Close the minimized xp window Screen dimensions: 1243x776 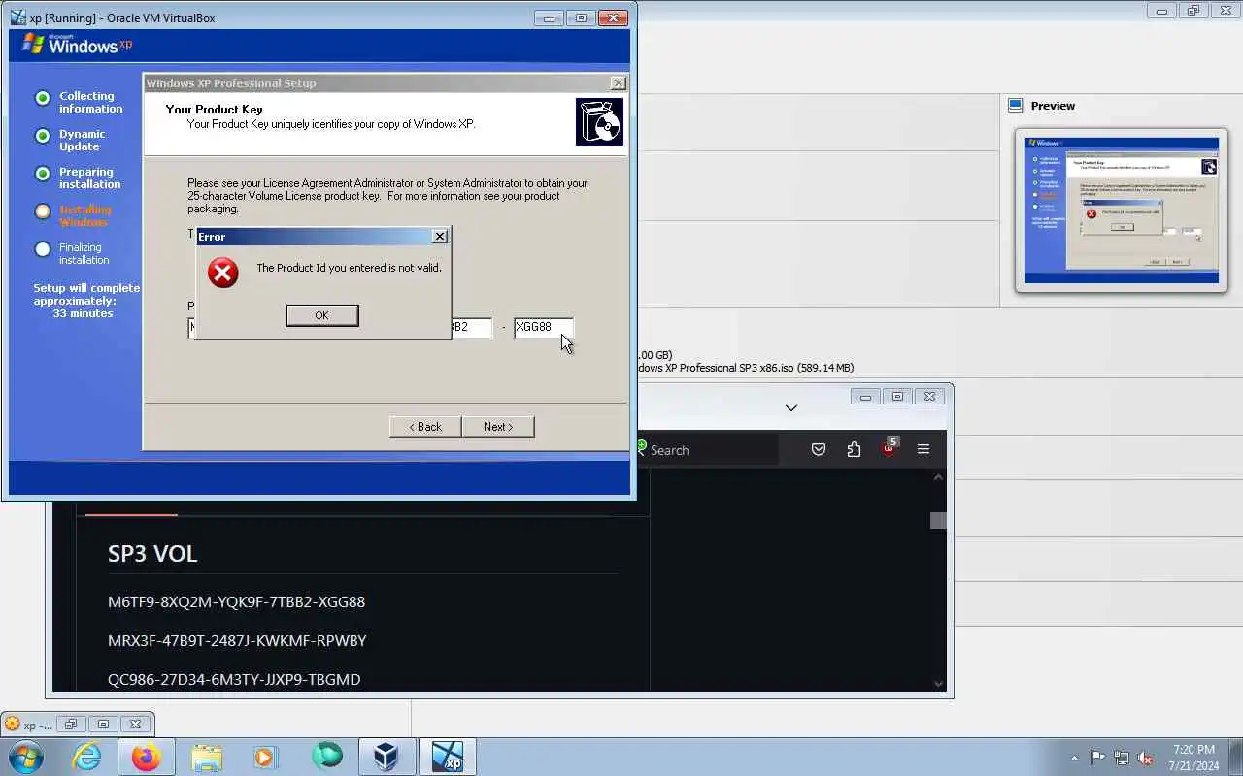[x=136, y=725]
